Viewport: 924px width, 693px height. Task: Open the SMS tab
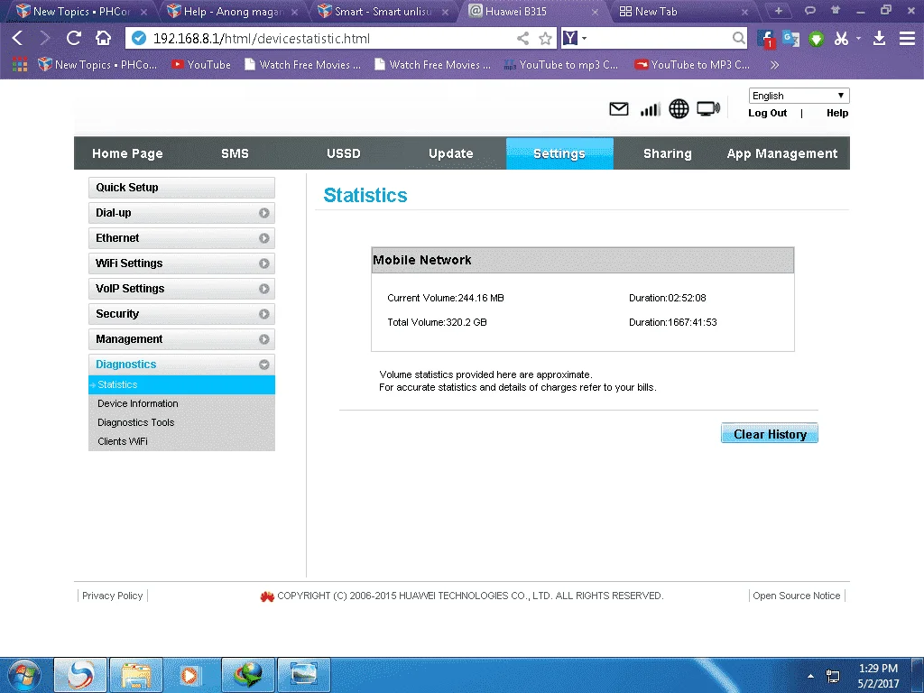[x=236, y=153]
